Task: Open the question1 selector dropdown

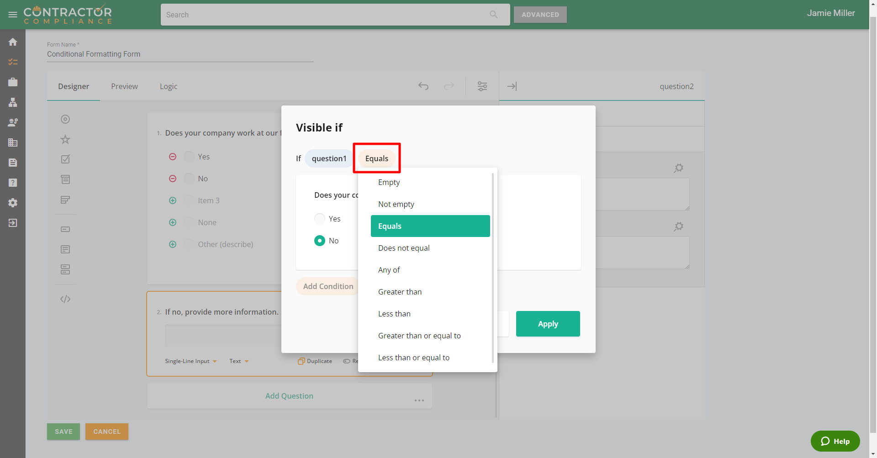Action: 329,158
